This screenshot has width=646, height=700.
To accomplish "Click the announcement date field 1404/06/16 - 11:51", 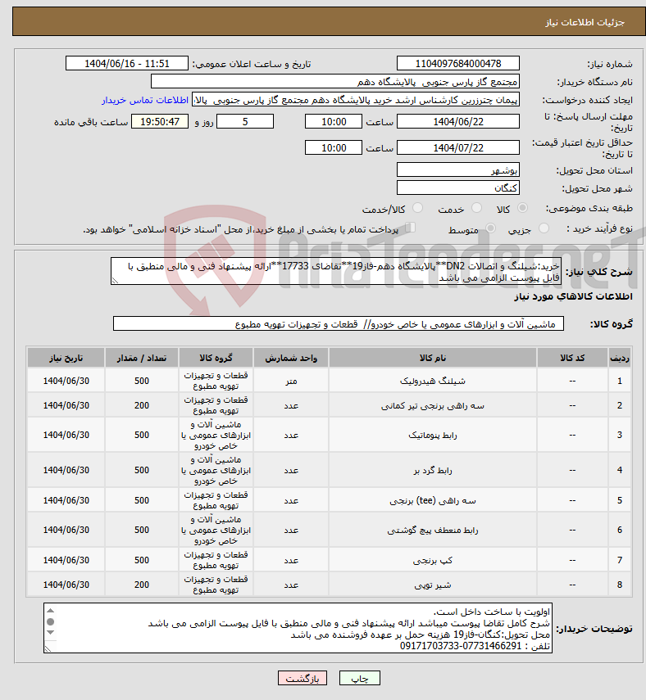I will pos(127,63).
